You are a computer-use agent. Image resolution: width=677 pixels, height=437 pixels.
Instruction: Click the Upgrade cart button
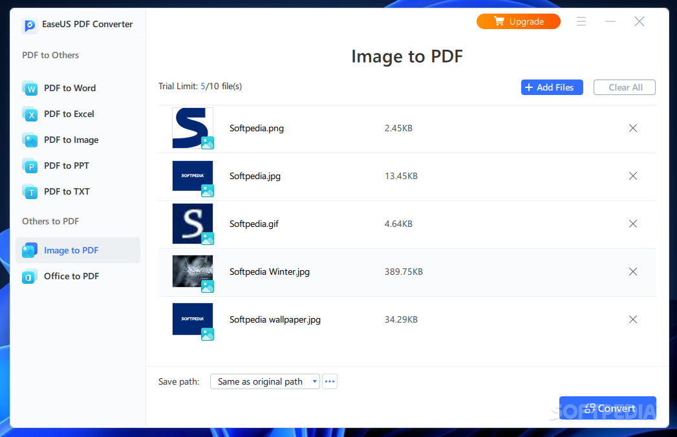point(518,21)
